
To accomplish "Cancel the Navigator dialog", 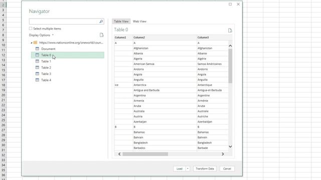I will (227, 168).
